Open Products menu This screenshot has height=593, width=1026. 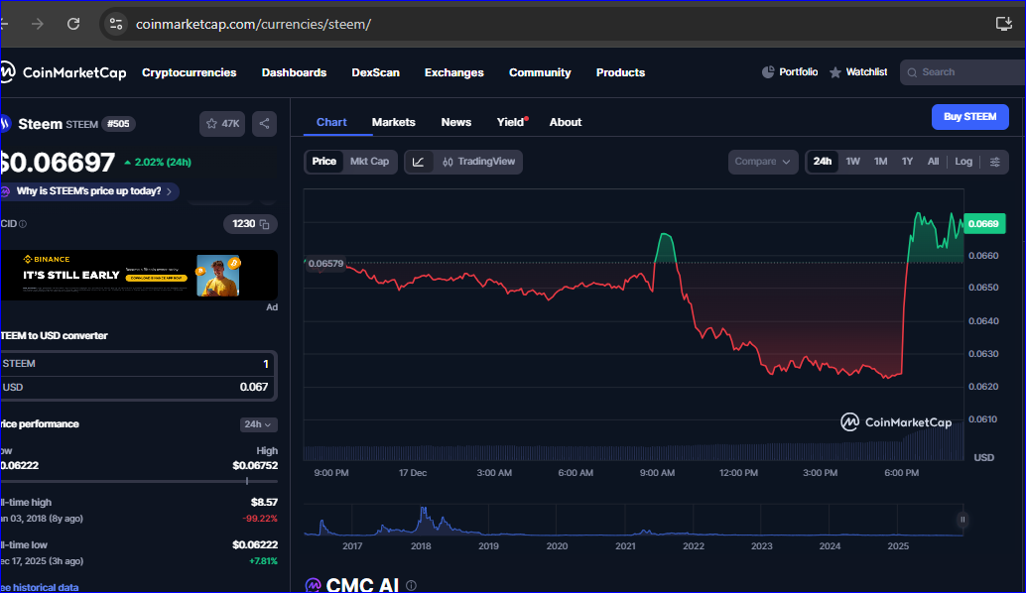click(x=620, y=72)
